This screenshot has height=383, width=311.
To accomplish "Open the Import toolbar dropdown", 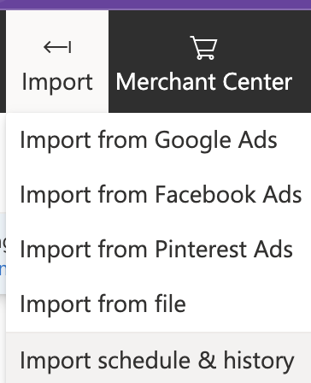I will click(x=57, y=62).
